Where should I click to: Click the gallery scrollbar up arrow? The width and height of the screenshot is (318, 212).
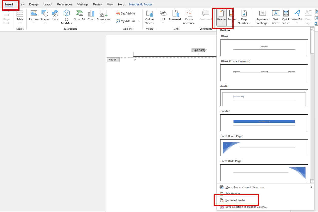[312, 29]
